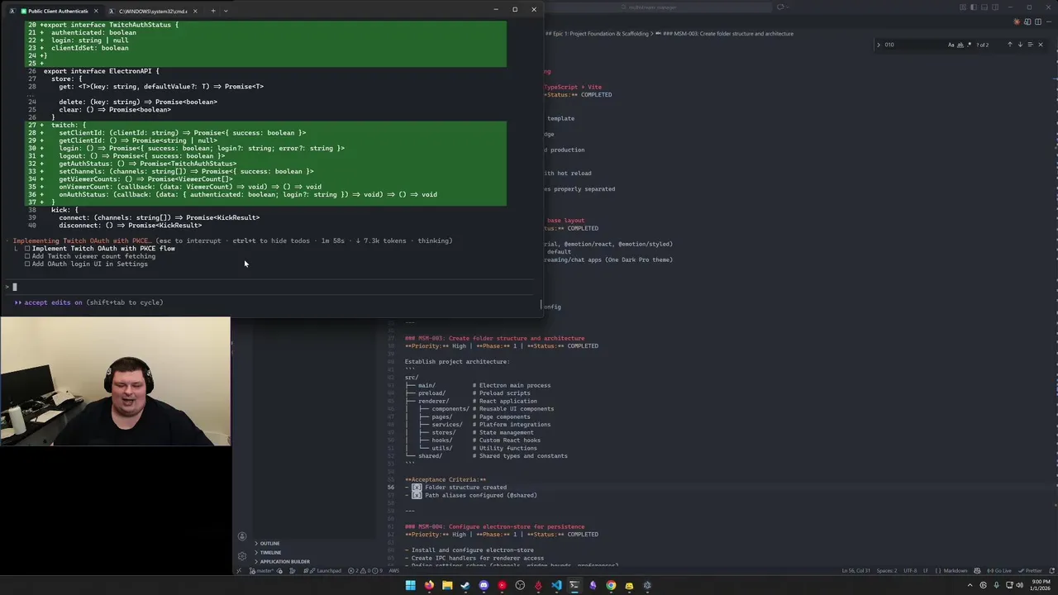
Task: Open Steam from taskbar
Action: (465, 585)
